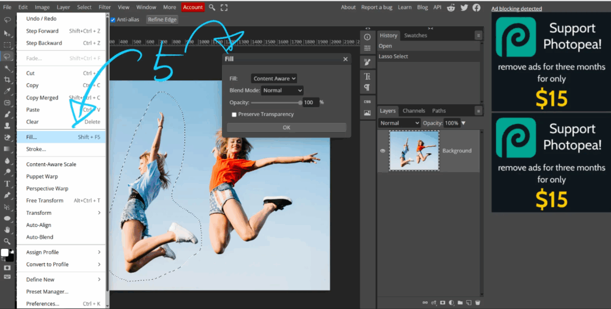Switch to the Channels tab
Image resolution: width=611 pixels, height=309 pixels.
click(413, 111)
